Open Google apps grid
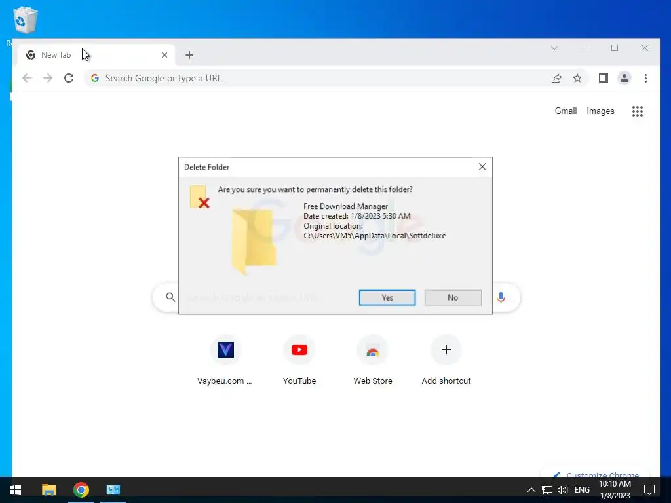Image resolution: width=671 pixels, height=503 pixels. pos(637,111)
